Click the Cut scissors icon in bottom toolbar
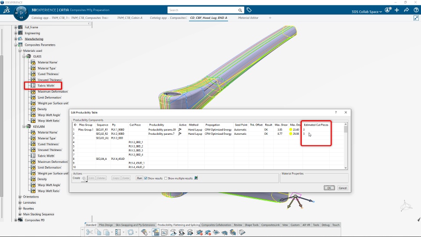Image resolution: width=421 pixels, height=237 pixels. tap(89, 232)
